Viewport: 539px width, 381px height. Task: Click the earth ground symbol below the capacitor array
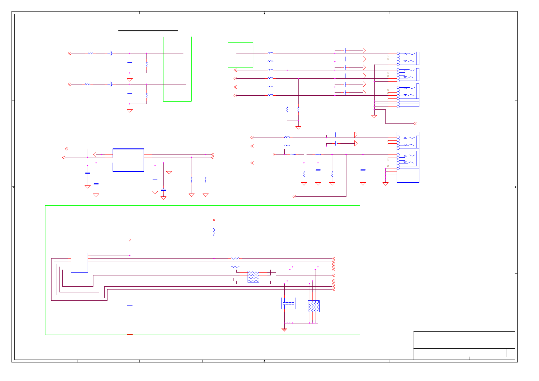(x=284, y=329)
